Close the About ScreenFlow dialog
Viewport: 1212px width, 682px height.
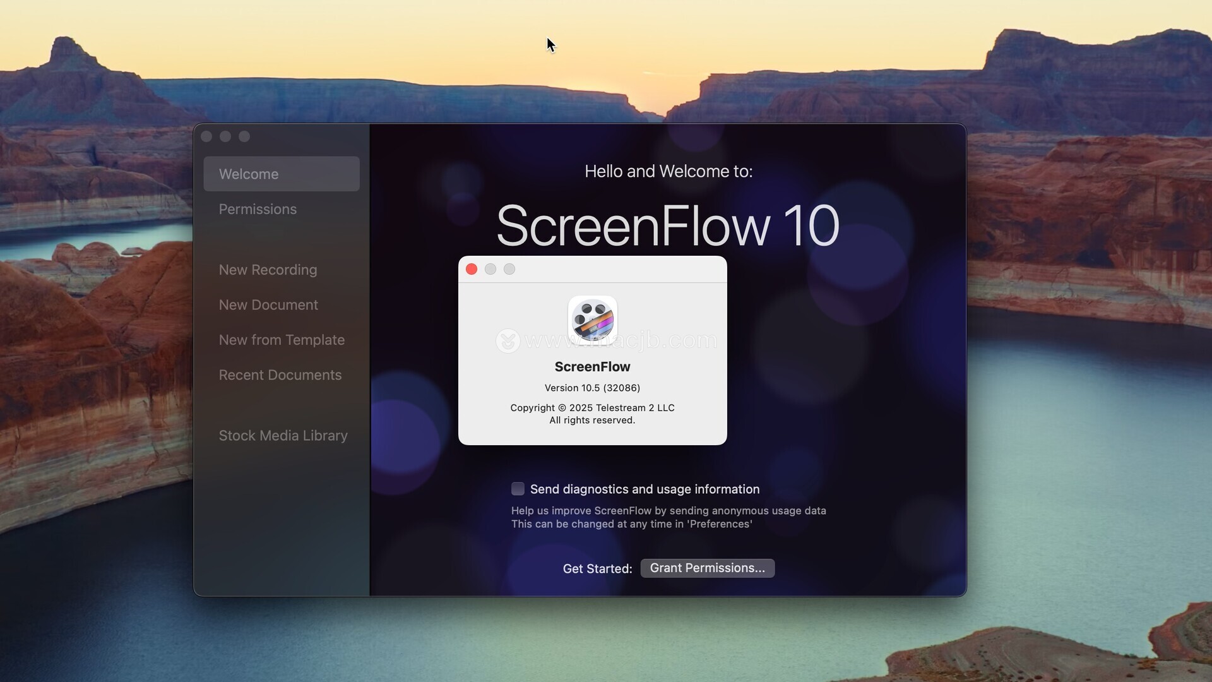coord(472,270)
